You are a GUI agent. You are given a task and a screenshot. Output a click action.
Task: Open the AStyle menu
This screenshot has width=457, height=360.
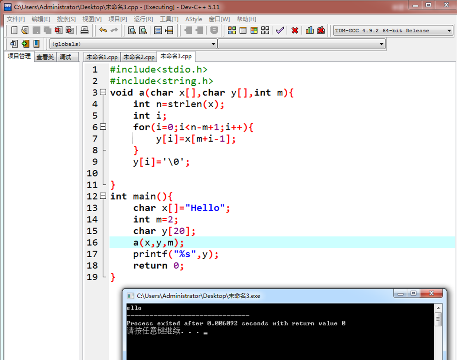pyautogui.click(x=194, y=19)
